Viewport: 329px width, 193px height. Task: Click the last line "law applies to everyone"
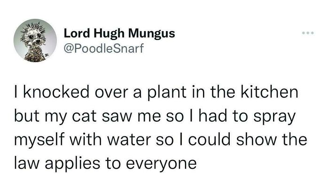(x=106, y=164)
